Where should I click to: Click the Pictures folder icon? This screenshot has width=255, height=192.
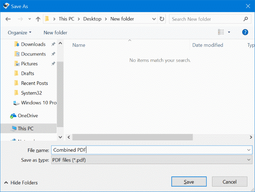click(x=17, y=64)
